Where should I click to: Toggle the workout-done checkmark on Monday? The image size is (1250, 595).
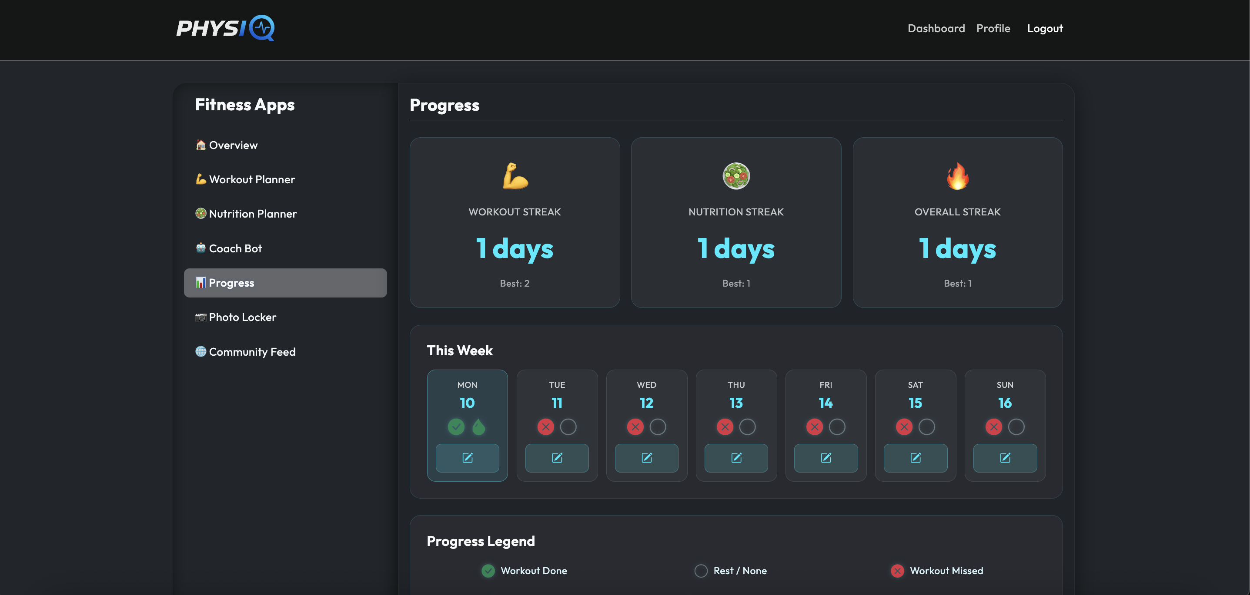456,427
